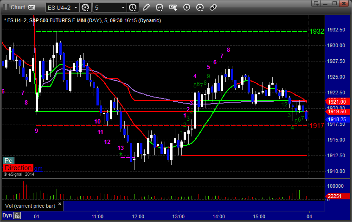Select the Vol (current price bar) label

click(30, 206)
